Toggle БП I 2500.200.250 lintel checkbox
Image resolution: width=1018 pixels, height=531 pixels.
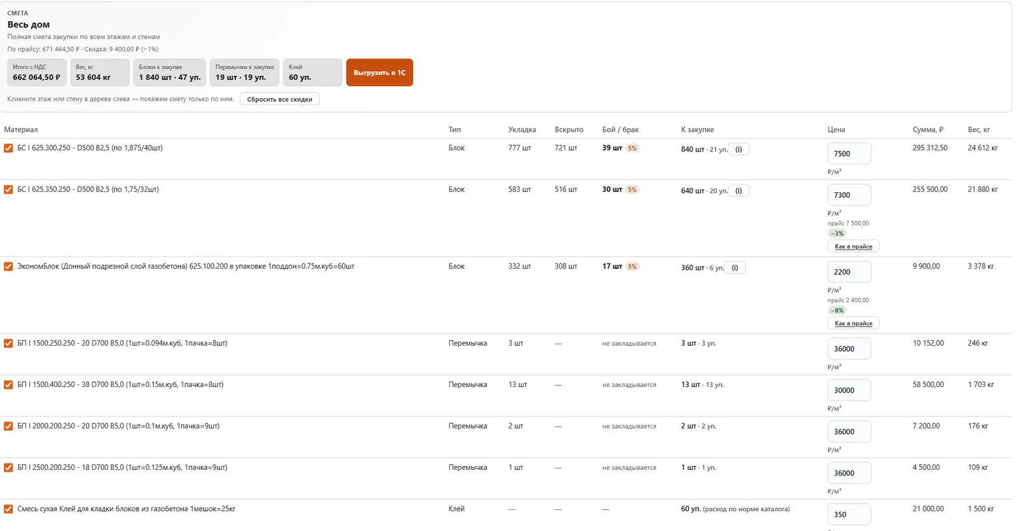coord(8,468)
